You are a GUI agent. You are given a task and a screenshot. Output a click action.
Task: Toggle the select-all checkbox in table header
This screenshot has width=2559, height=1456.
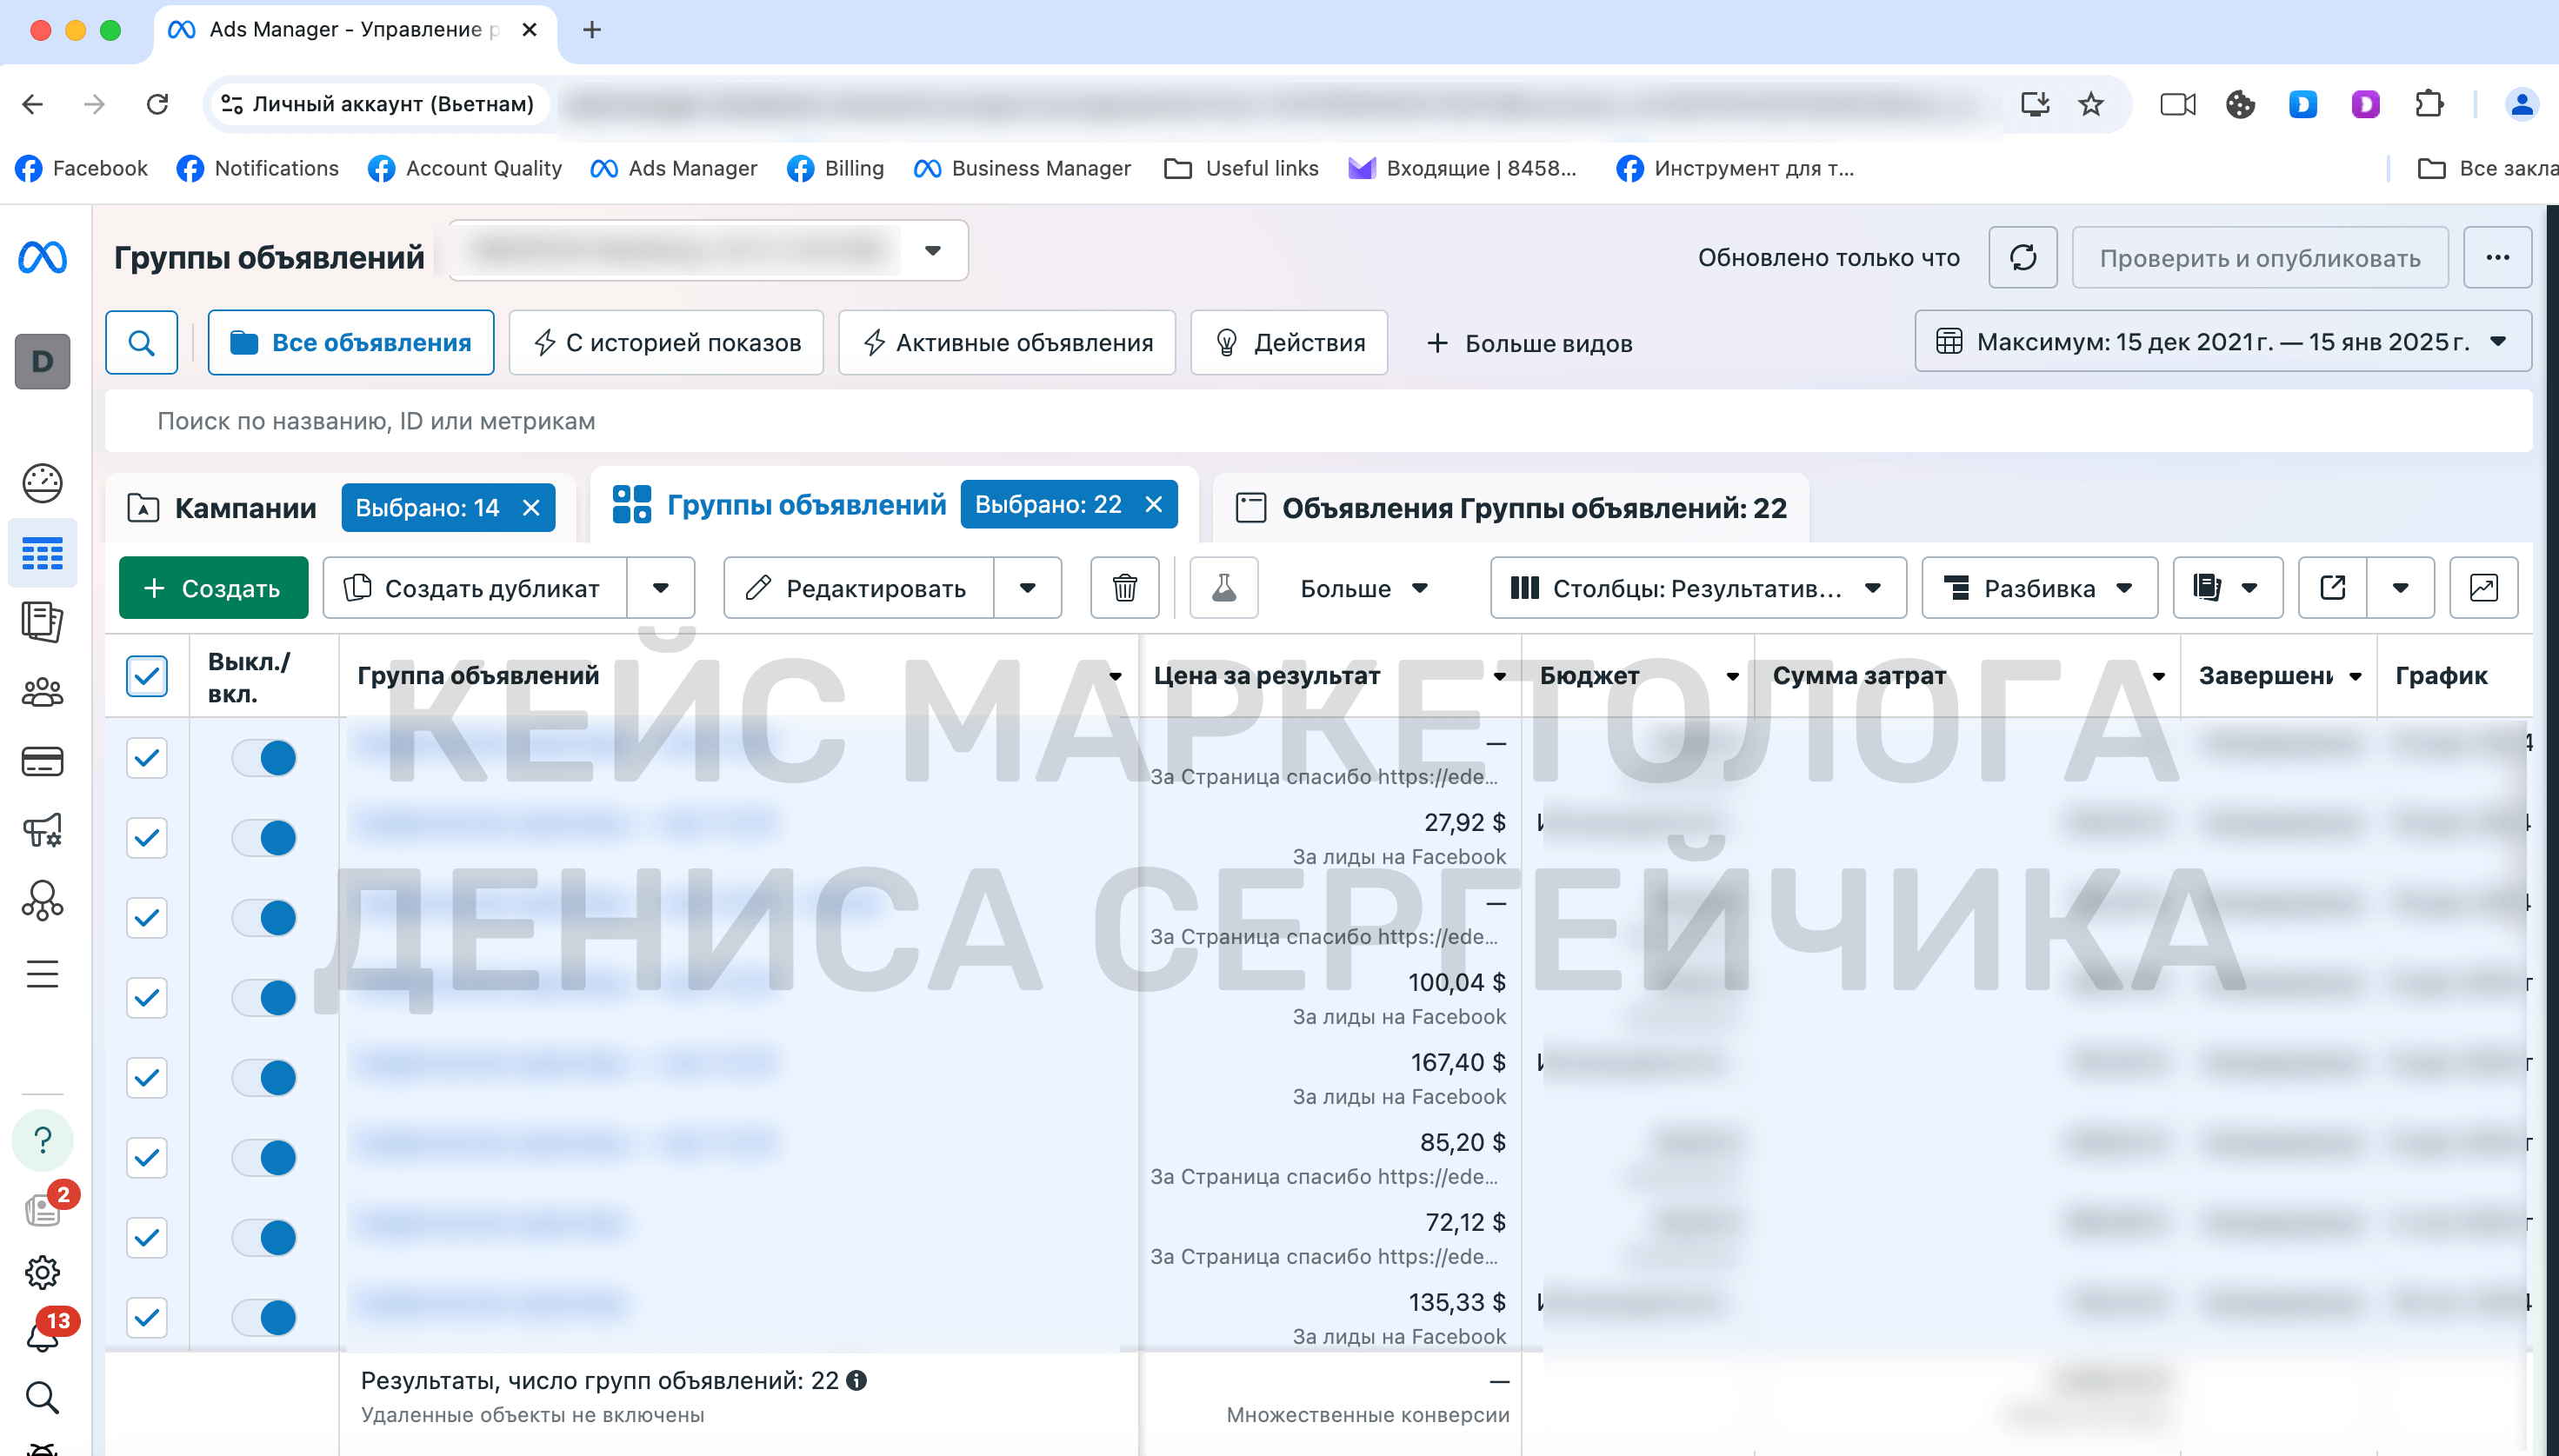click(147, 676)
